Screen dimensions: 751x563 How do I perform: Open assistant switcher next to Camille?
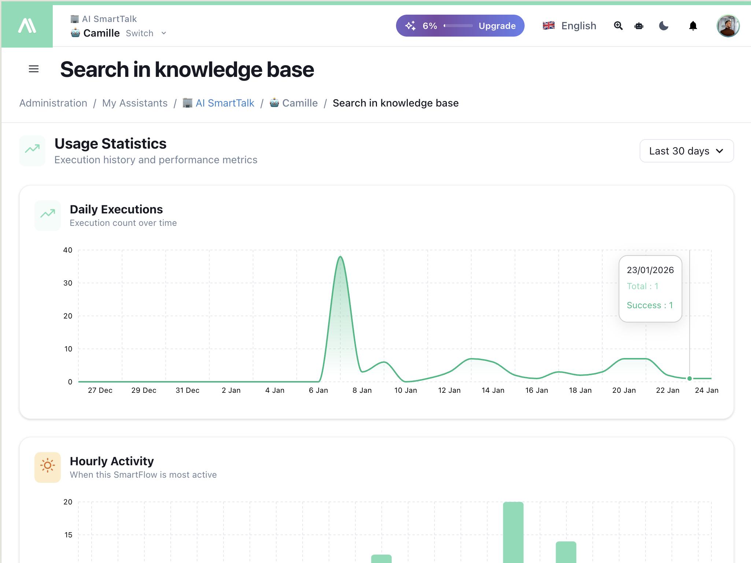point(140,33)
